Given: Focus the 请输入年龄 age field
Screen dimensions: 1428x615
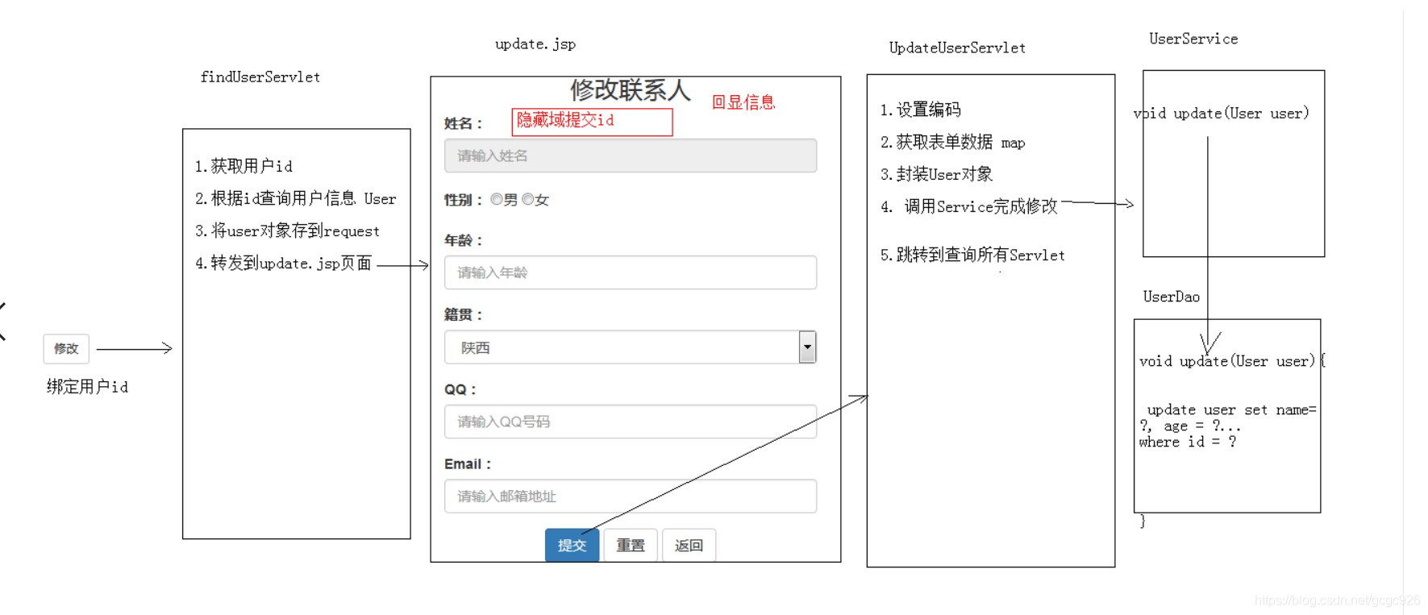Looking at the screenshot, I should pyautogui.click(x=631, y=272).
